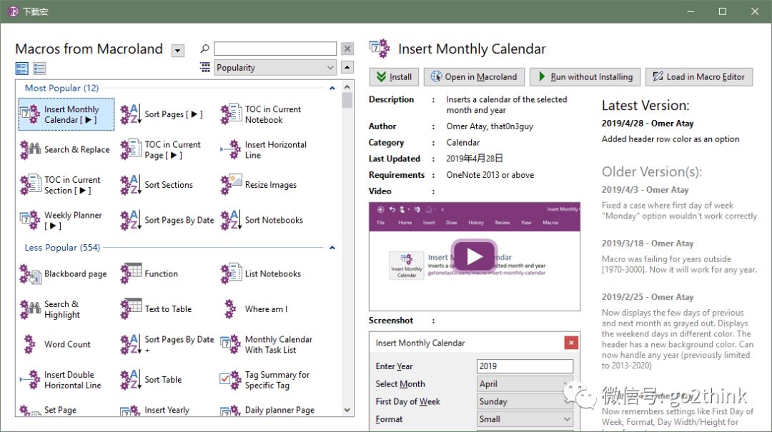Select Monthly Calendar With Task List macro

267,344
